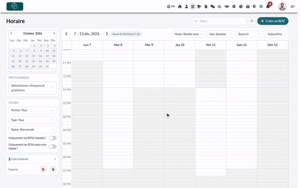
Task: Select the Ven 11 column header
Action: (211, 45)
